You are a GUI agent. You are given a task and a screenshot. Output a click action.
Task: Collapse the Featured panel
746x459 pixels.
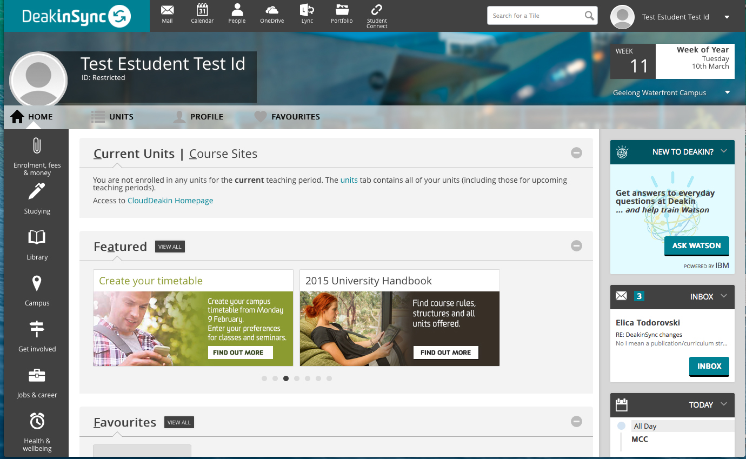pos(577,246)
